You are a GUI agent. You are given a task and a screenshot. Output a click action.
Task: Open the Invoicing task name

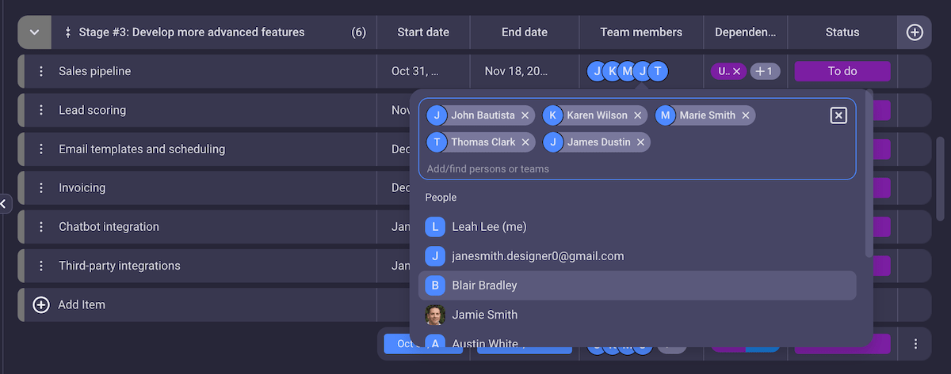click(82, 187)
